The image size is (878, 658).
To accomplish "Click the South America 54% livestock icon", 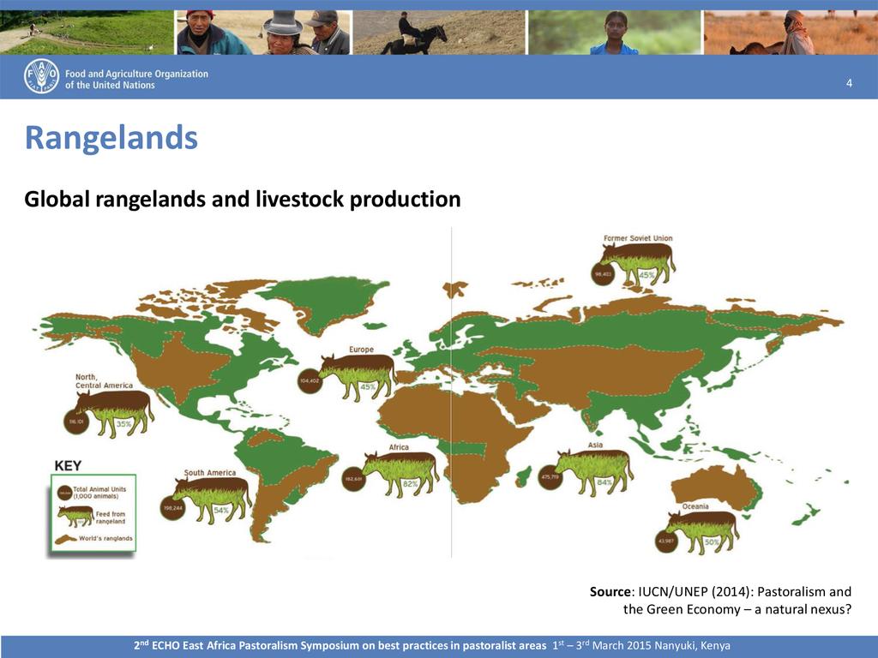I will coord(211,499).
